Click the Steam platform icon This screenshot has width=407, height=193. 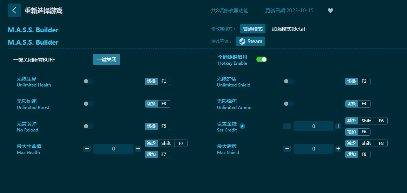point(242,41)
